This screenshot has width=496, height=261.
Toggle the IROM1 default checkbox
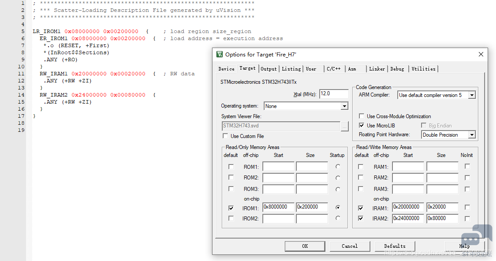pyautogui.click(x=231, y=208)
